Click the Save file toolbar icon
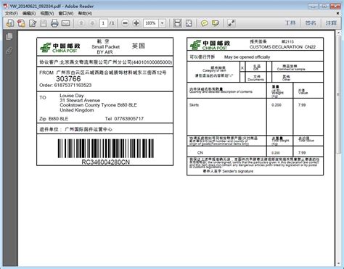Screen dimensions: 344x269 point(44,23)
